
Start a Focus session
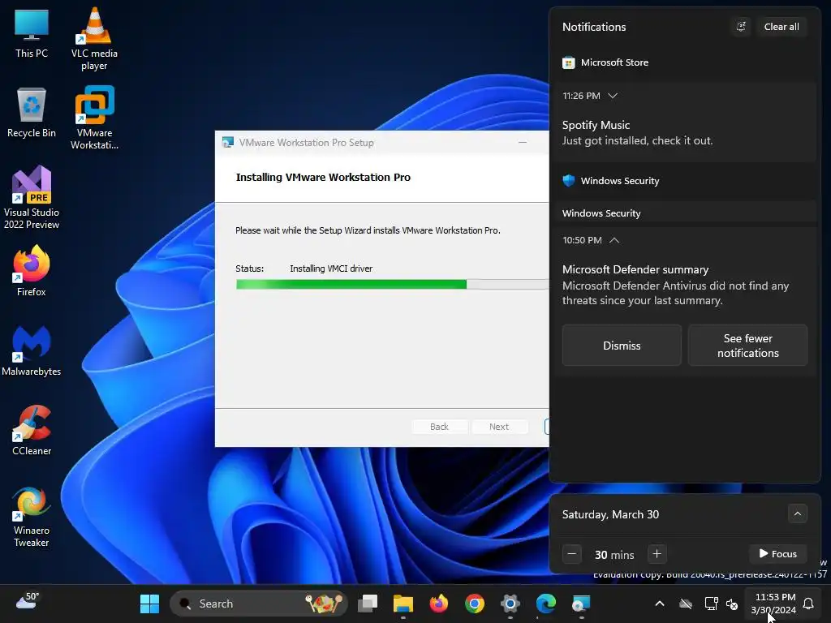[778, 553]
